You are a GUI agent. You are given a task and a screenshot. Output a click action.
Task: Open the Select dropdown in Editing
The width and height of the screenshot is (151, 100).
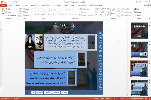pyautogui.click(x=138, y=15)
